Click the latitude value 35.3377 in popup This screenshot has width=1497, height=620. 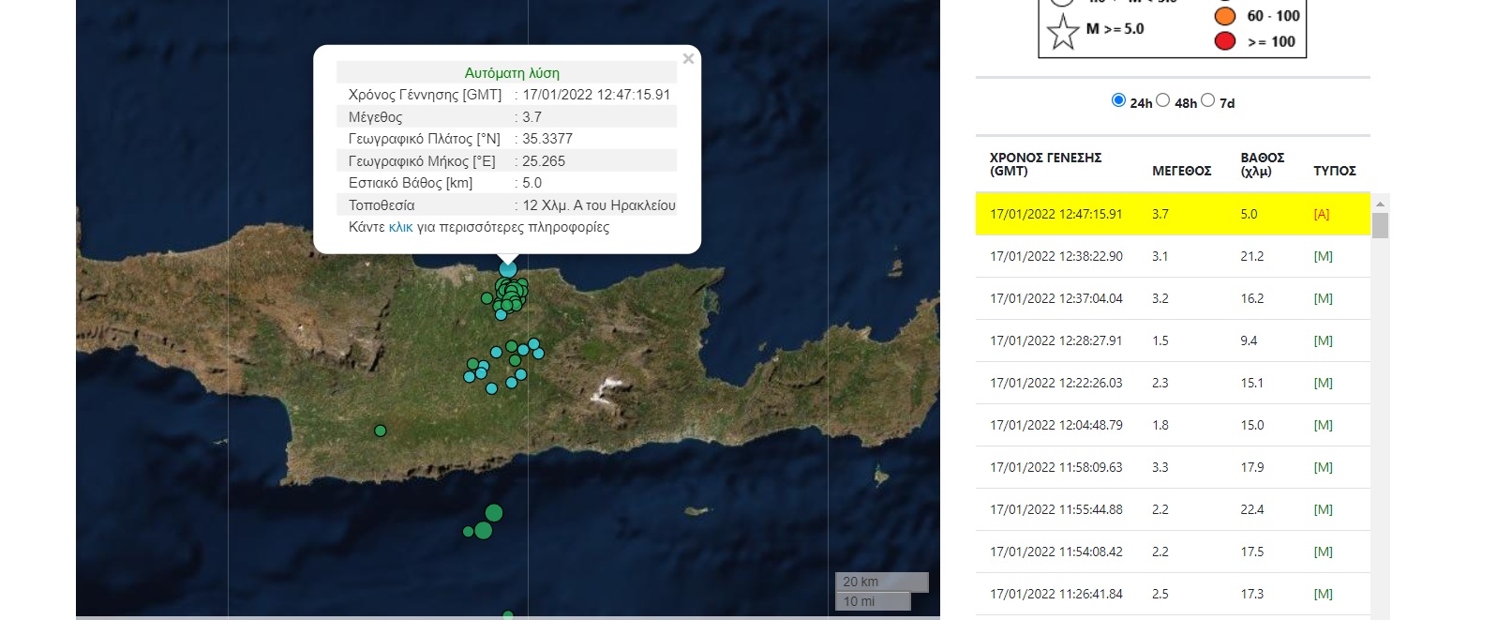(547, 139)
